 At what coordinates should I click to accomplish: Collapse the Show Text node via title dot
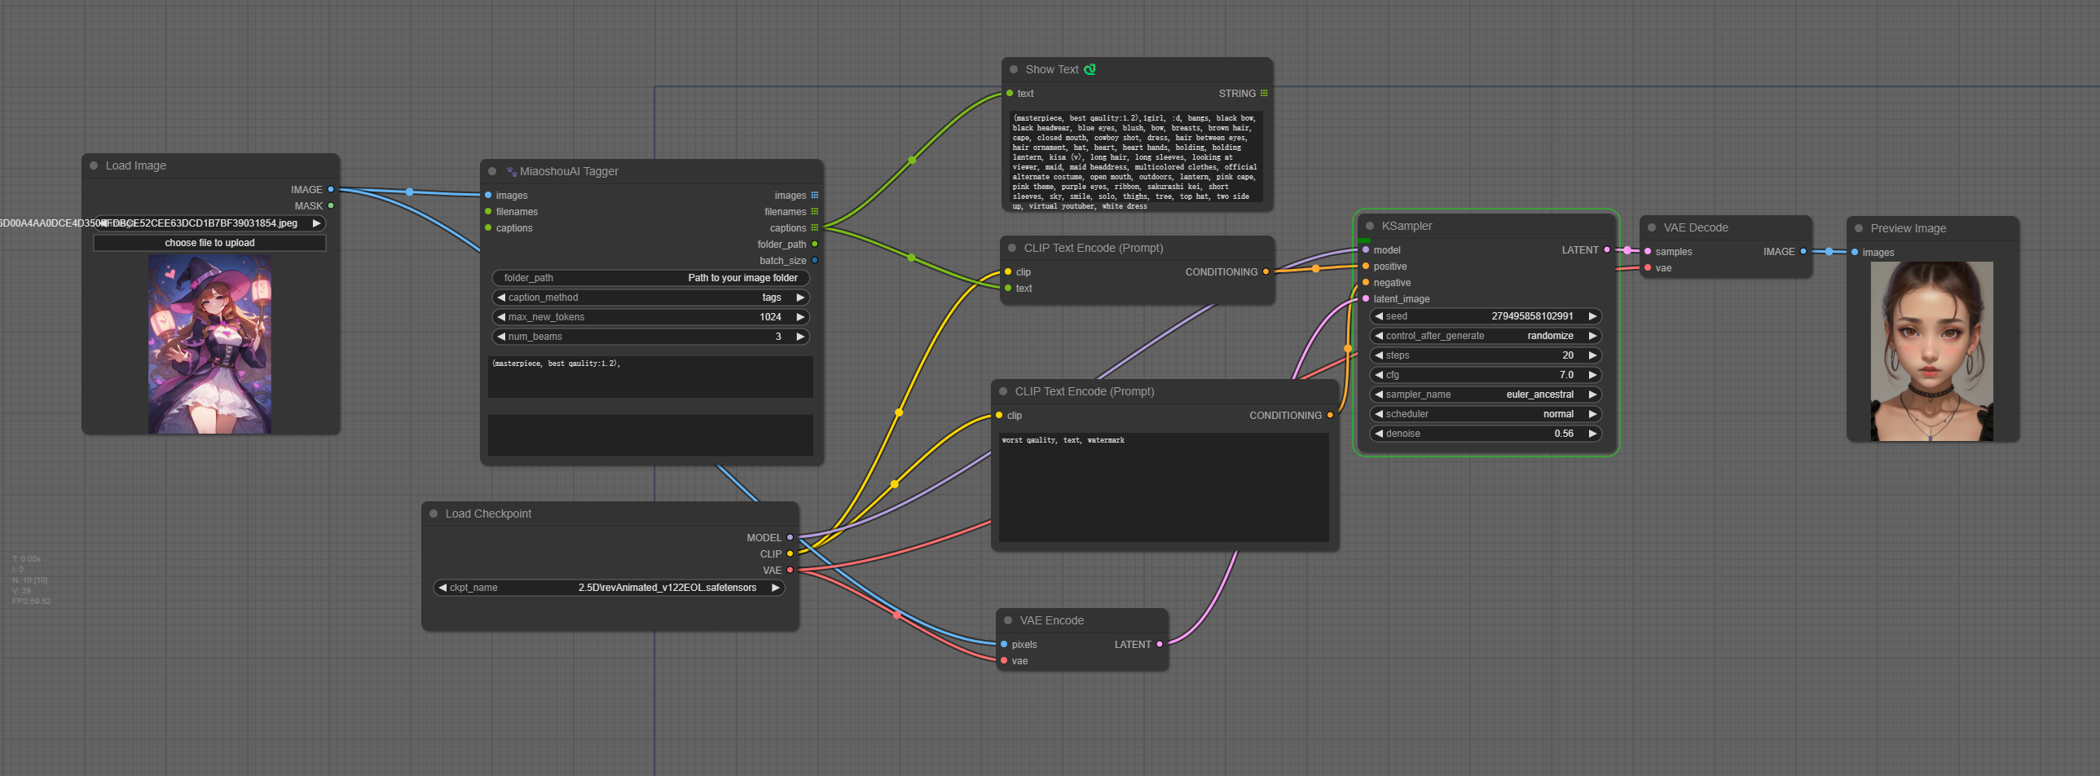1014,69
